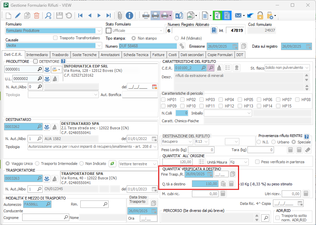Click the red trash delete icon
The height and width of the screenshot is (225, 316).
point(37,15)
